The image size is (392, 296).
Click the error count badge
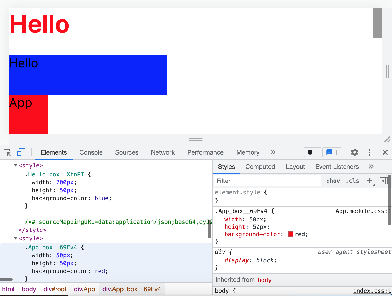click(312, 152)
